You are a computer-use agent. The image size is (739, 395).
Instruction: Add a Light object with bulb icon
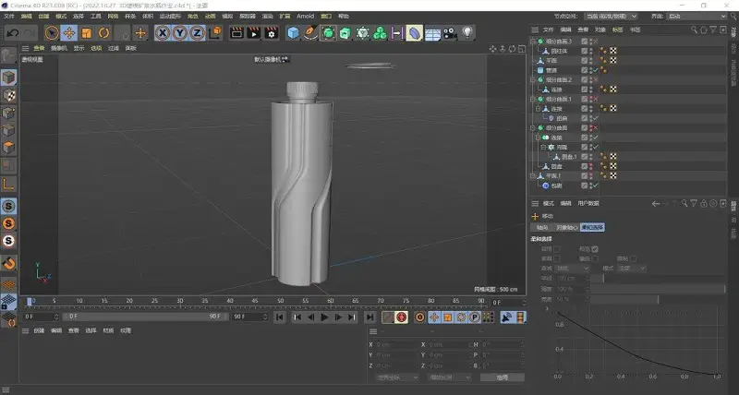pyautogui.click(x=467, y=33)
